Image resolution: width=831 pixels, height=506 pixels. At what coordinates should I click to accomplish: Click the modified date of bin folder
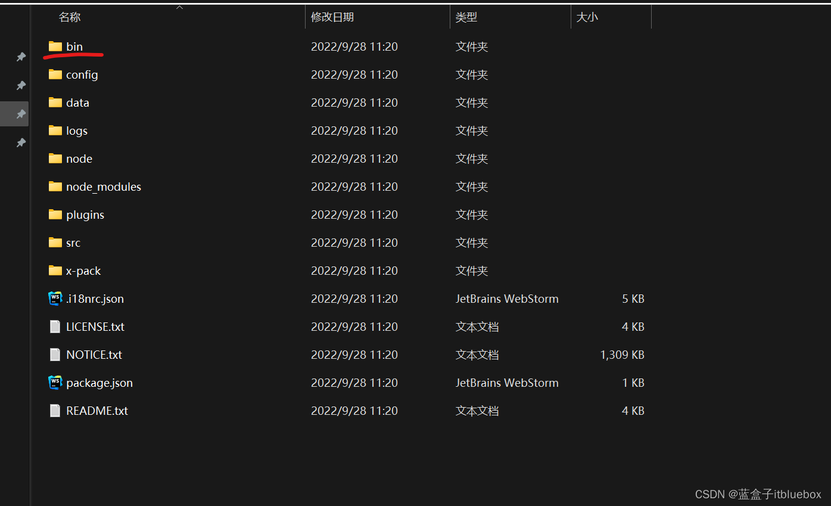point(354,46)
